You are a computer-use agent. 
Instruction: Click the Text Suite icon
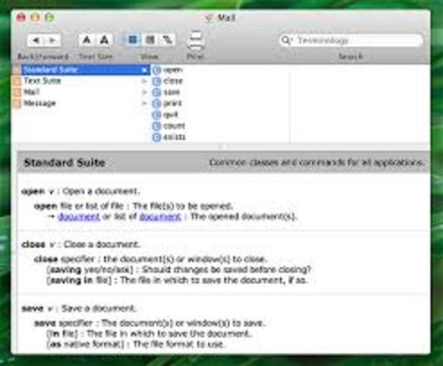pyautogui.click(x=17, y=81)
